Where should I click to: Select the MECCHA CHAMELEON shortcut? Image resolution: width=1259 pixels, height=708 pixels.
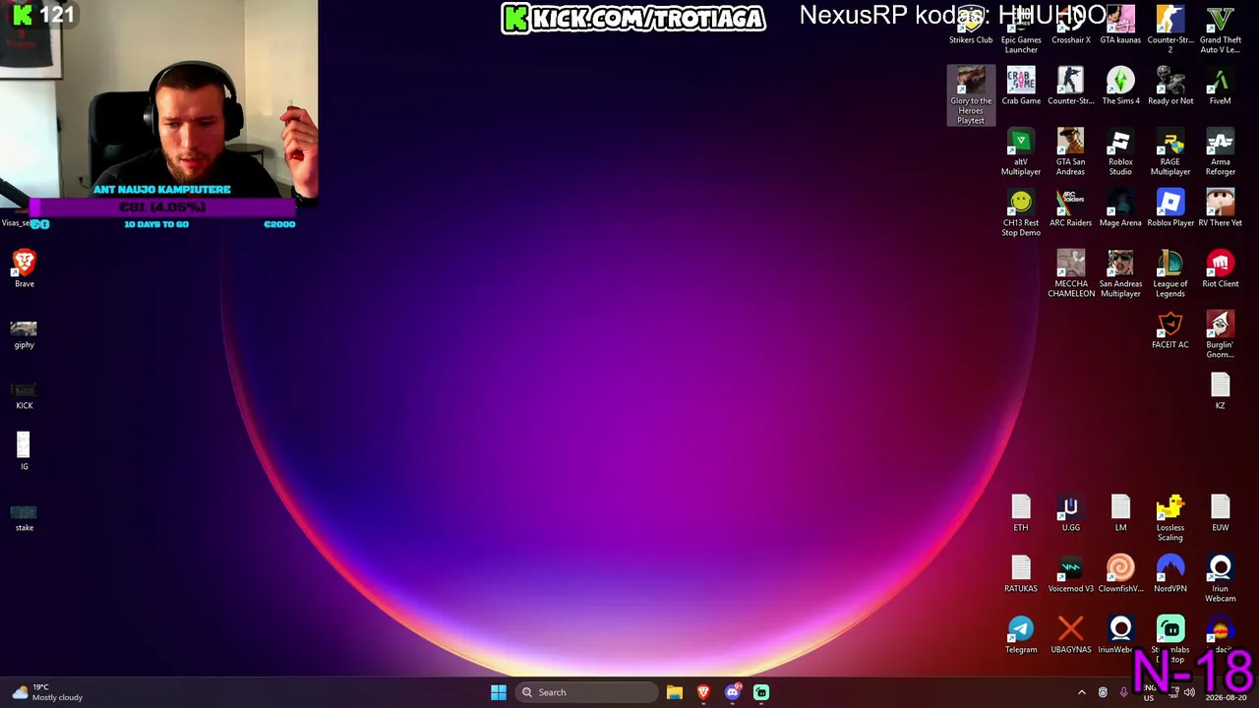coord(1071,274)
